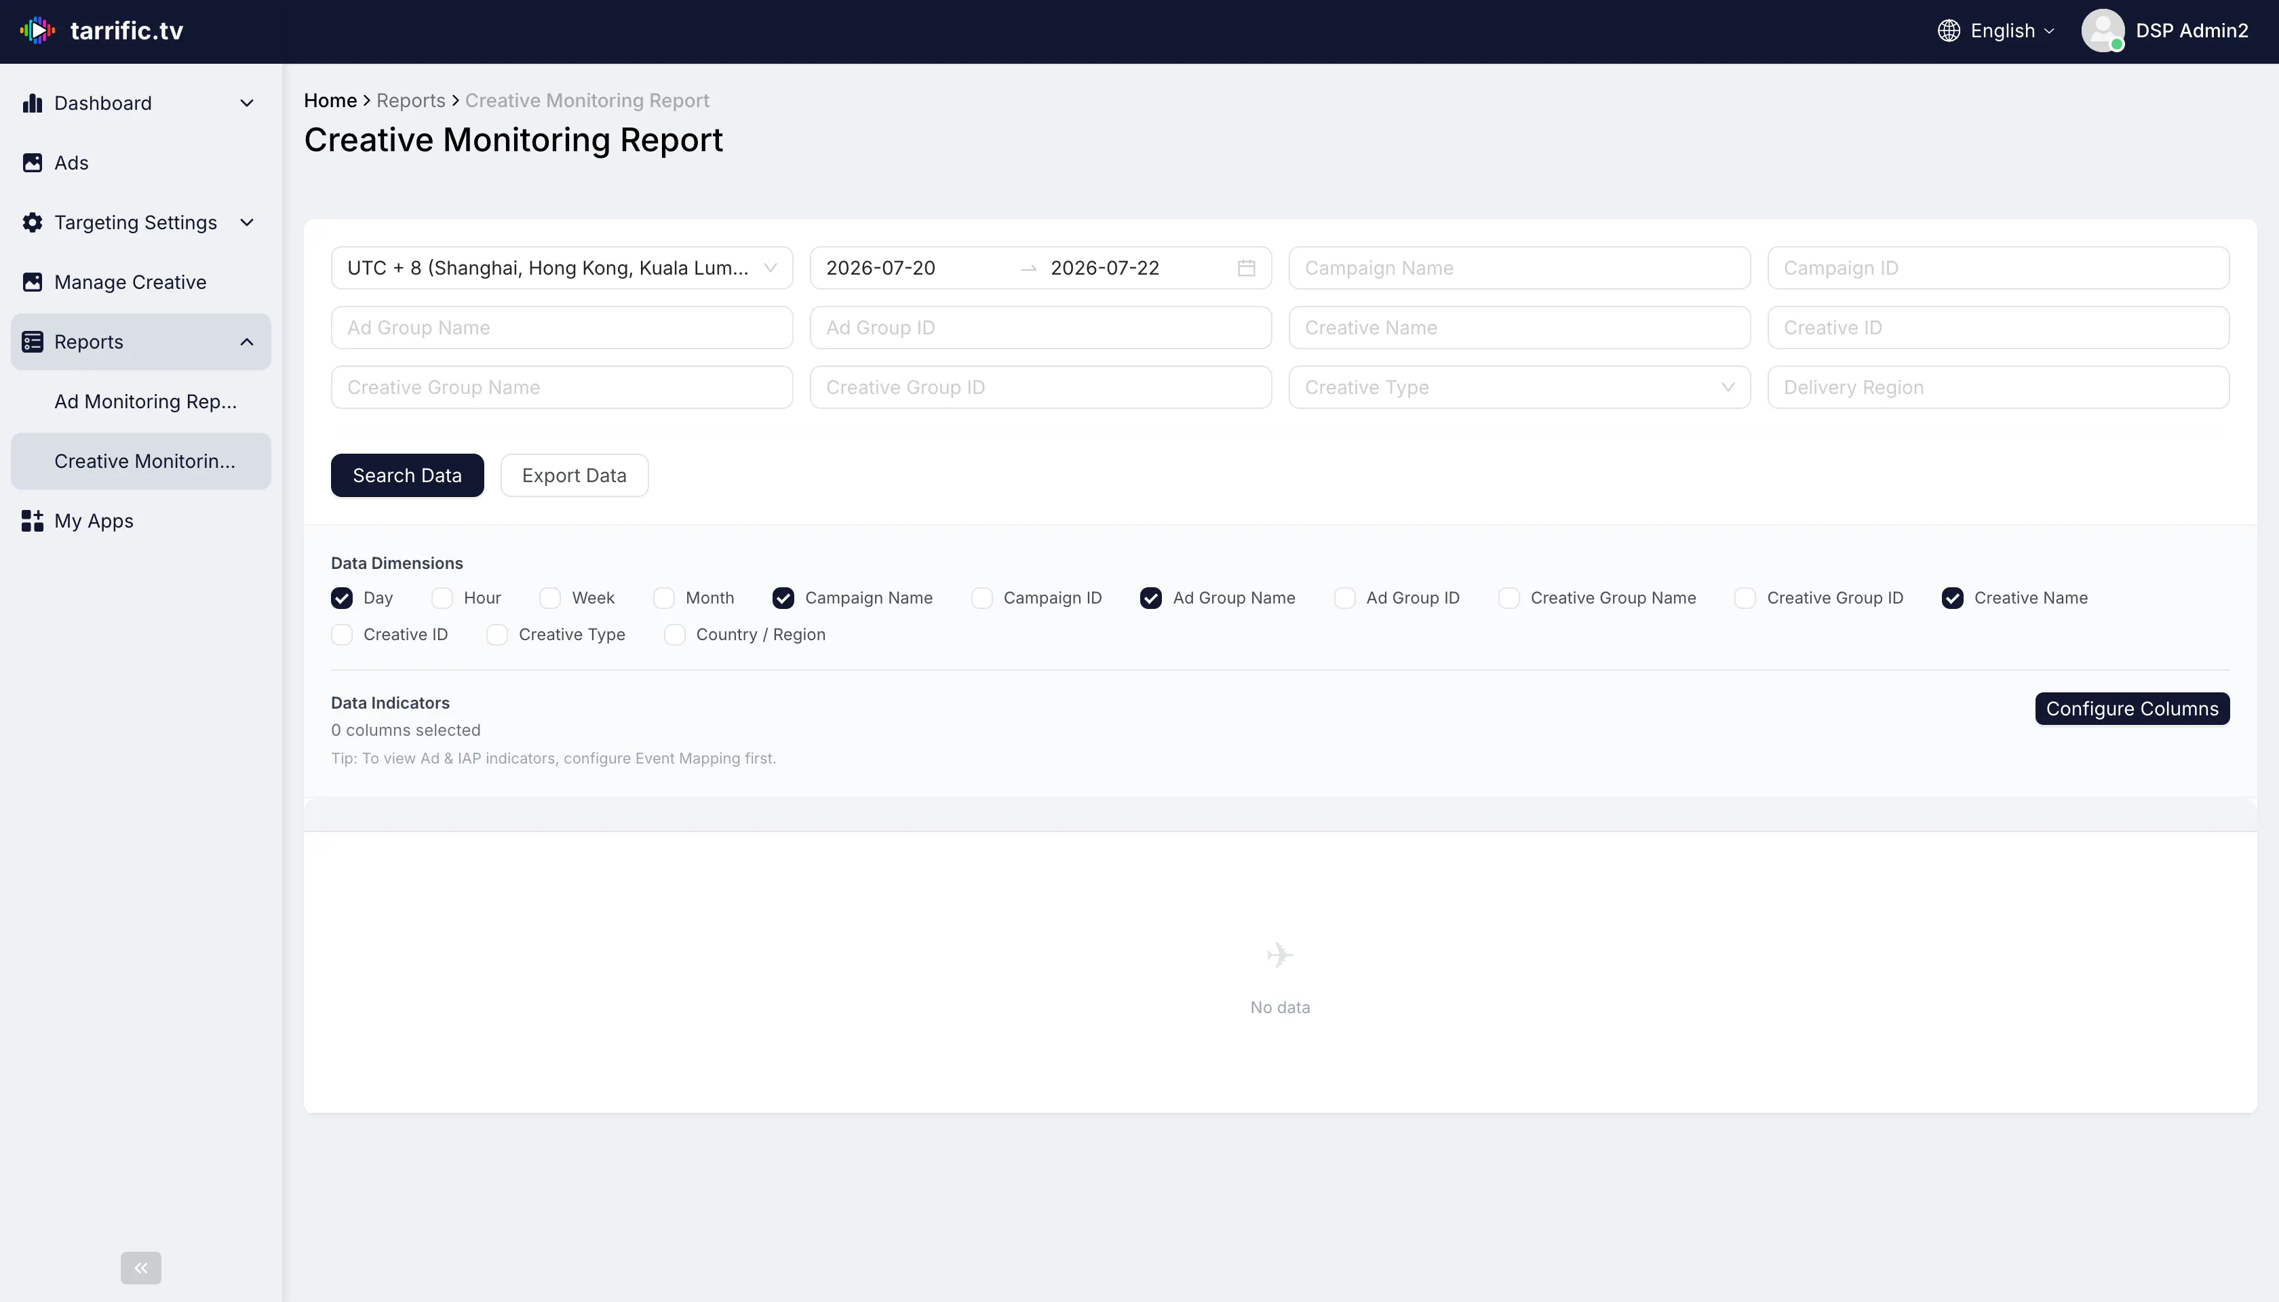Focus the Creative Group ID input field
Image resolution: width=2279 pixels, height=1302 pixels.
coord(1040,387)
